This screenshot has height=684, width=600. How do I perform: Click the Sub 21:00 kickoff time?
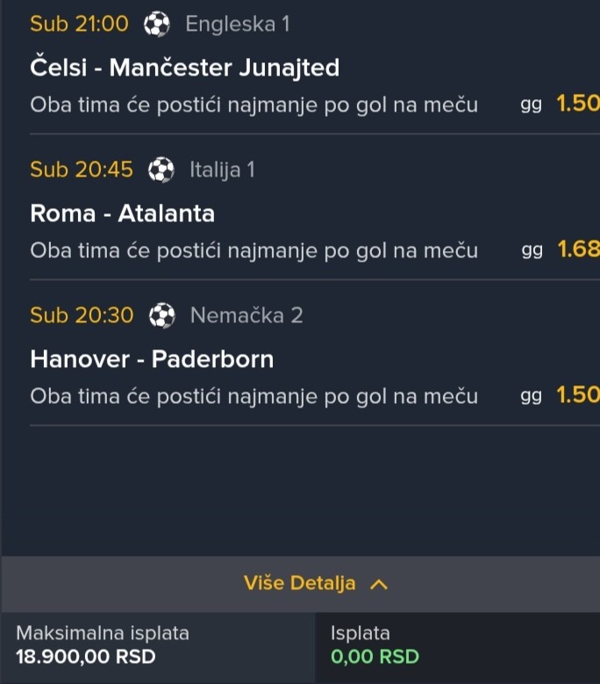79,25
